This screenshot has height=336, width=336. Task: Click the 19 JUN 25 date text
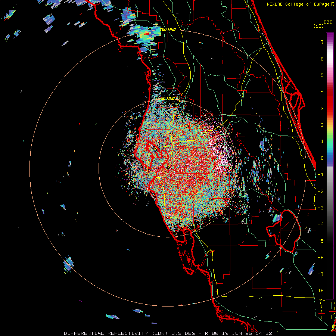(237, 333)
